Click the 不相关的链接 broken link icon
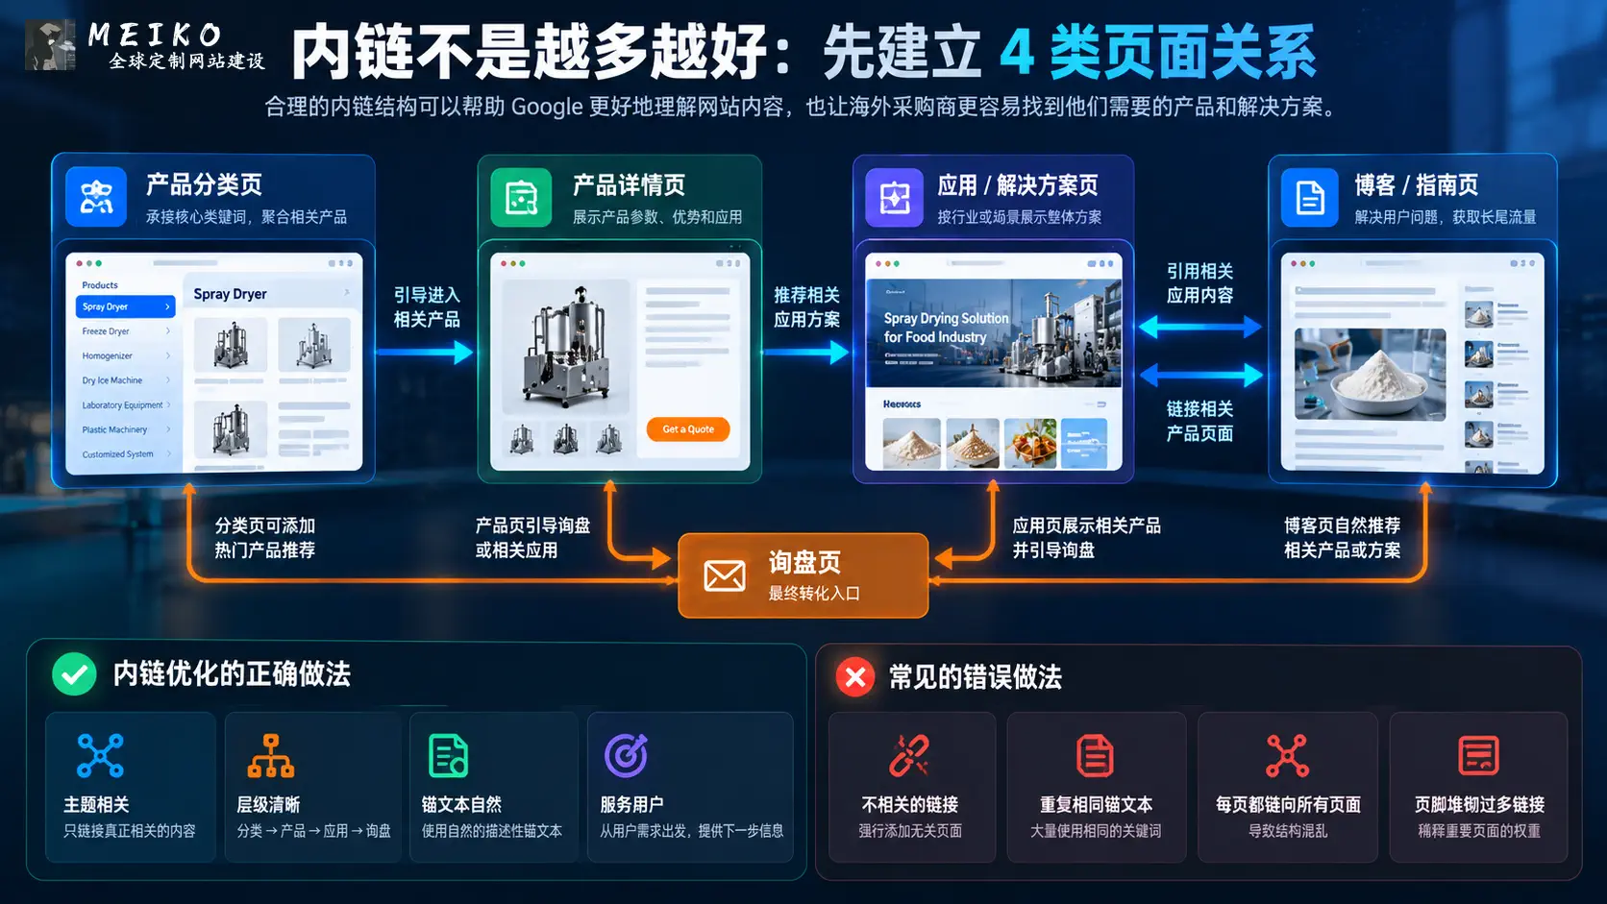The width and height of the screenshot is (1607, 904). click(x=909, y=755)
